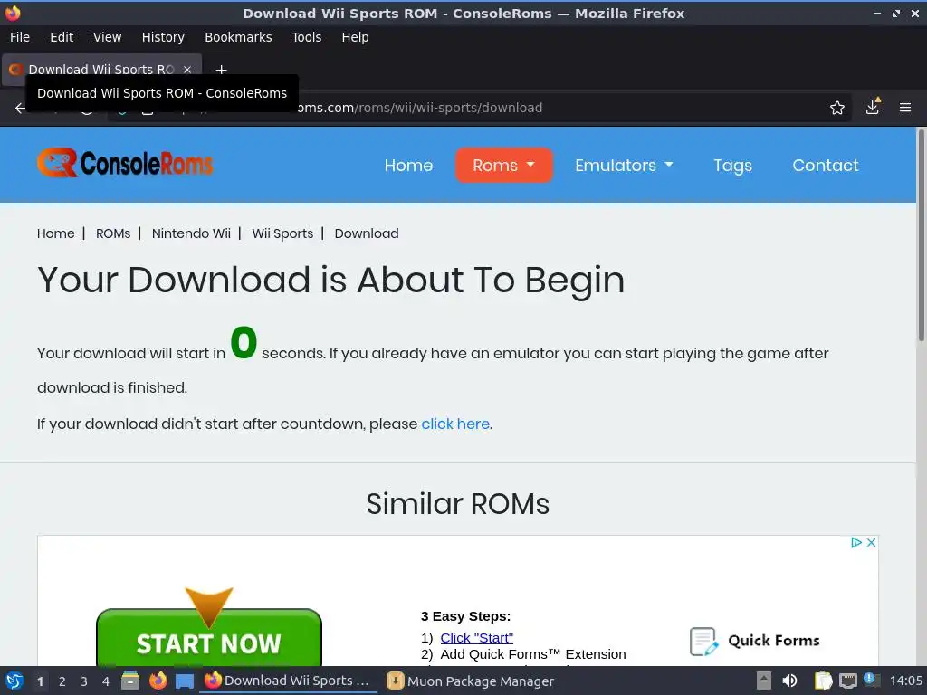Click the green START NOW ad button
This screenshot has height=695, width=927.
coord(209,638)
